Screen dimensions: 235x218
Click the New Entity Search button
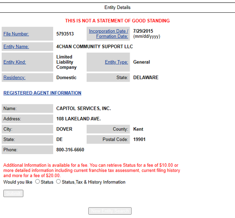point(110,211)
